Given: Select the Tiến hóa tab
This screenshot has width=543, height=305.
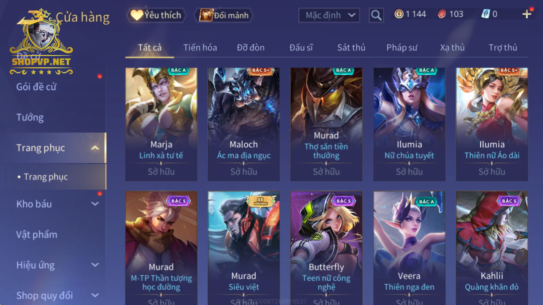Looking at the screenshot, I should point(200,47).
